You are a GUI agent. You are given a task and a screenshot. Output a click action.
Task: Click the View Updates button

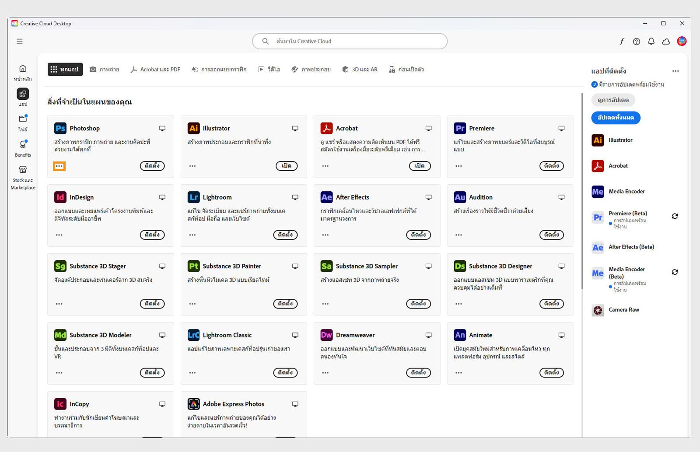[613, 100]
